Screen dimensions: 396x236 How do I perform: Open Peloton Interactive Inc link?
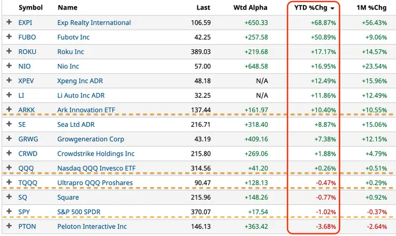point(92,226)
